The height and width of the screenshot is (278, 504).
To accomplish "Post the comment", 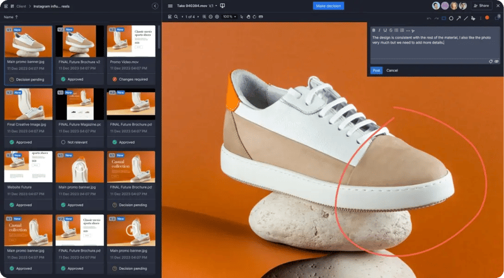I will (x=376, y=70).
